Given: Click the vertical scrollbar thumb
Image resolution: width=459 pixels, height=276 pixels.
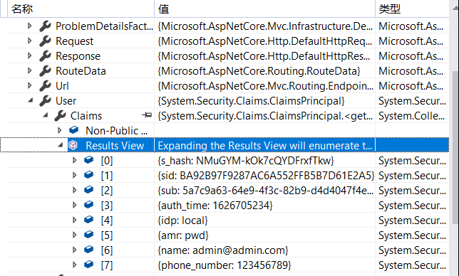Looking at the screenshot, I should coord(455,147).
